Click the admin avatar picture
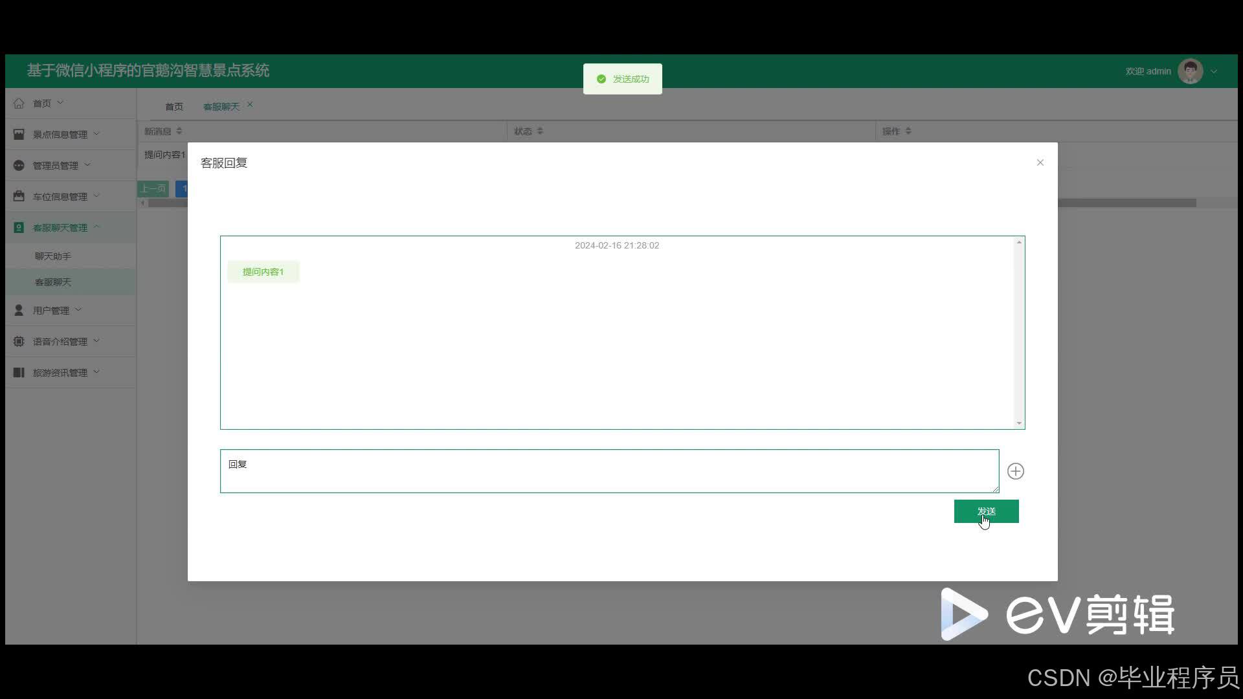The width and height of the screenshot is (1243, 699). (1190, 72)
